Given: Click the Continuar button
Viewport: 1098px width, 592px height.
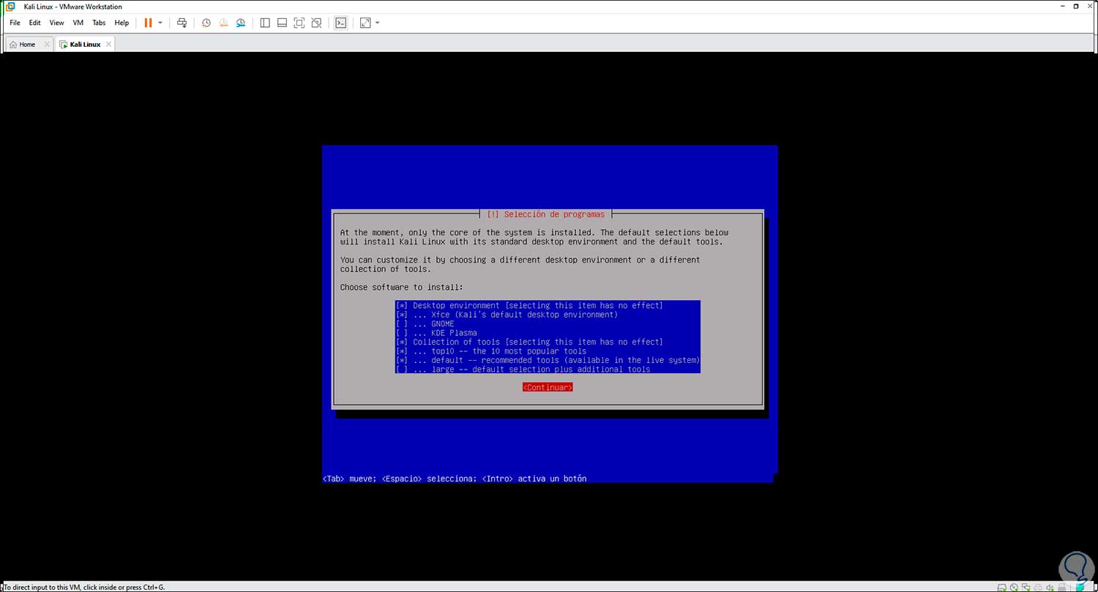Looking at the screenshot, I should [x=548, y=387].
